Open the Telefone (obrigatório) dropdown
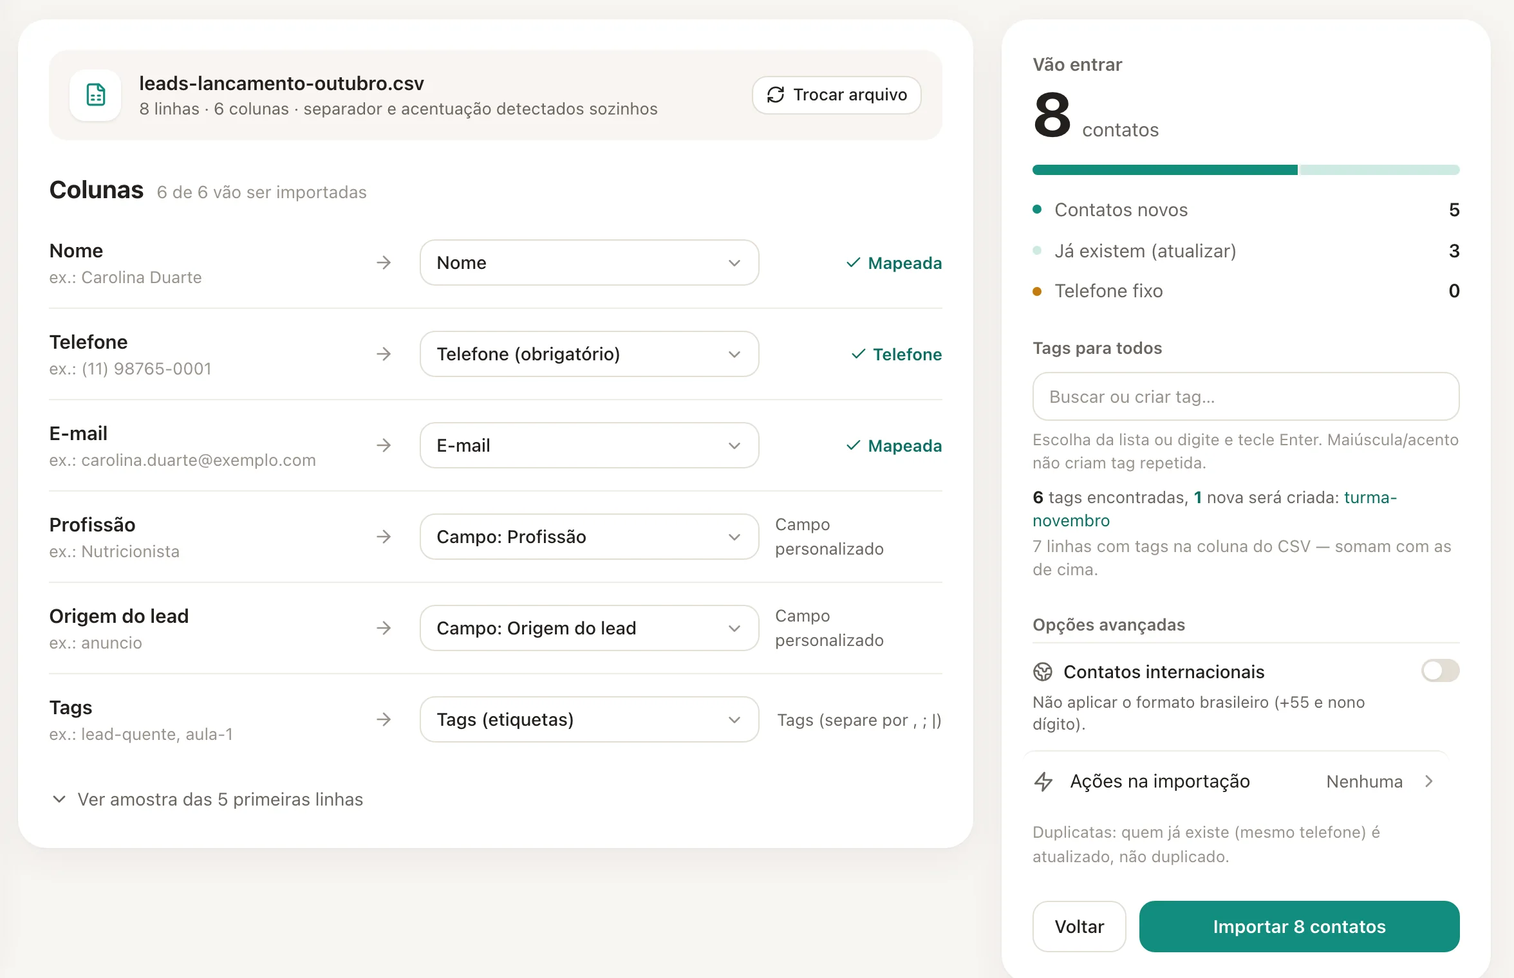Screen dimensions: 1514x978 (589, 354)
